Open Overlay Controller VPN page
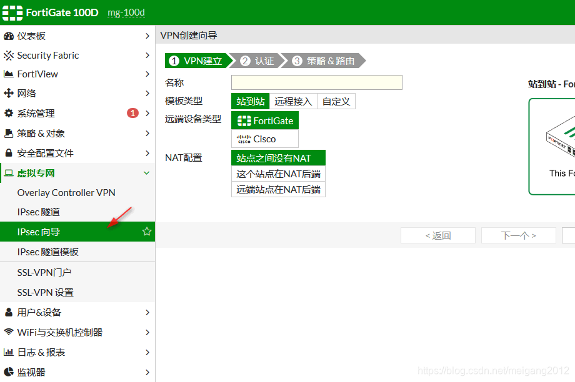The height and width of the screenshot is (382, 575). coord(77,193)
